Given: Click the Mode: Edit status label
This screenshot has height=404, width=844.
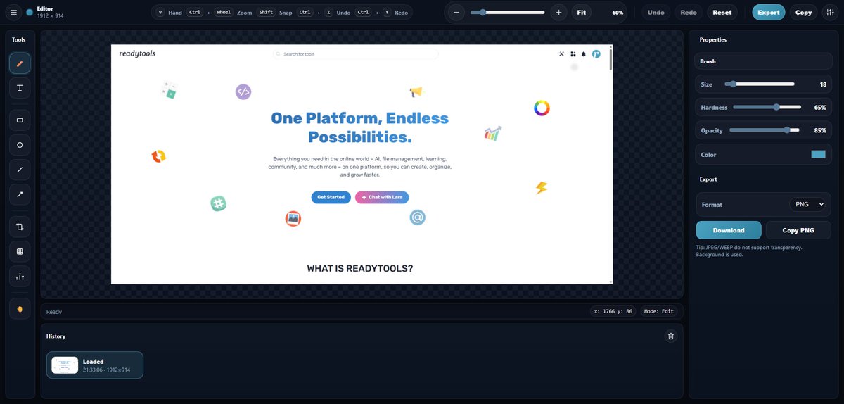Looking at the screenshot, I should click(659, 311).
